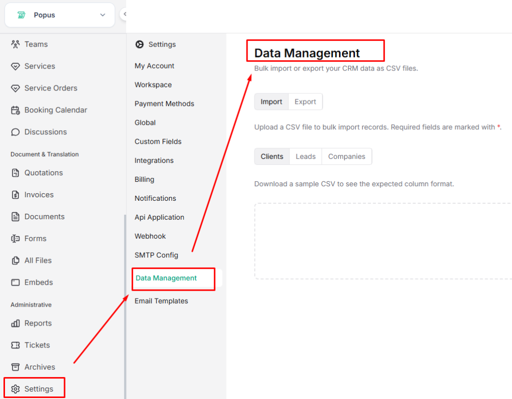Image resolution: width=512 pixels, height=399 pixels.
Task: Choose the Companies record type tab
Action: [x=346, y=157]
